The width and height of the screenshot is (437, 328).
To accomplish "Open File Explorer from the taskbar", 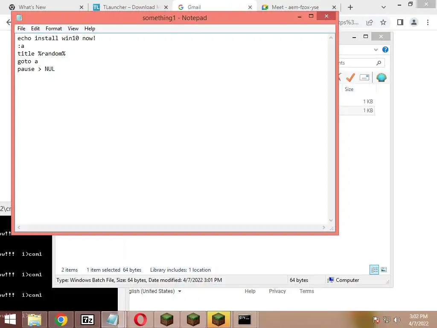I will coord(34,319).
